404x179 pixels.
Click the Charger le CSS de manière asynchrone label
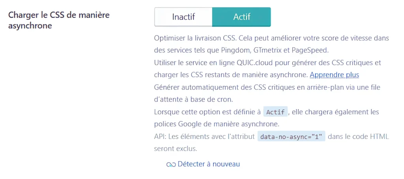coord(59,21)
